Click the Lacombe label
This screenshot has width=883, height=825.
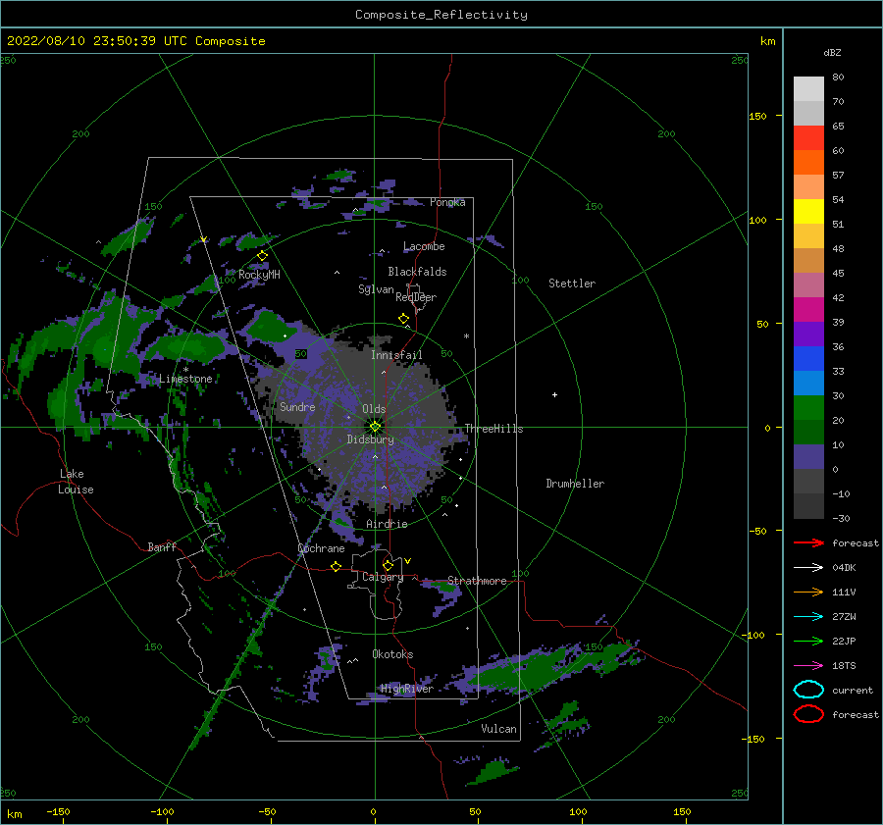point(424,246)
